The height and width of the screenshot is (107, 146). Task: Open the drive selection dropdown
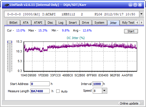[x=142, y=14]
